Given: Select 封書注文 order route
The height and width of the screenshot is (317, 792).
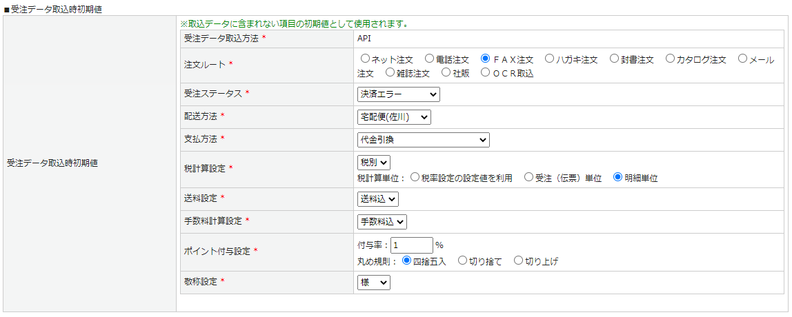Looking at the screenshot, I should [614, 59].
